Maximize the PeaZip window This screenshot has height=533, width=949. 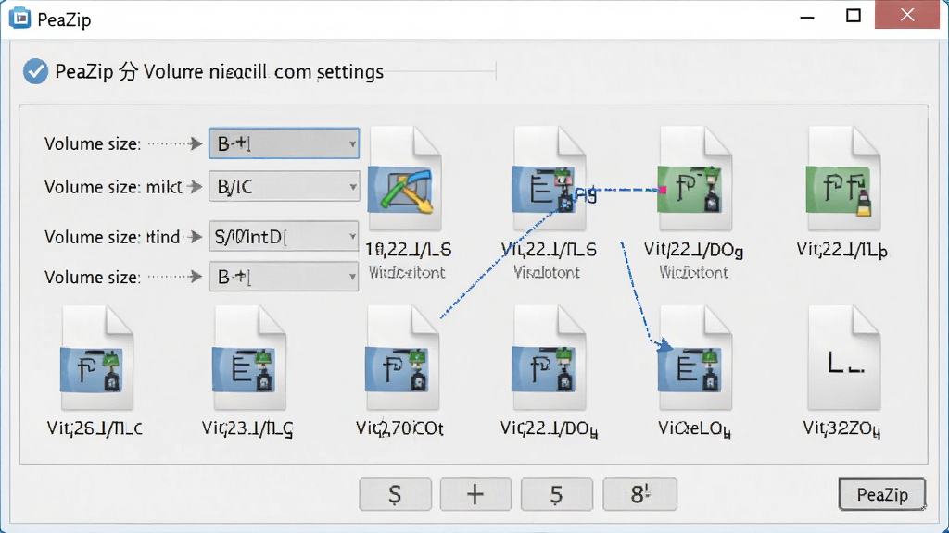click(854, 16)
